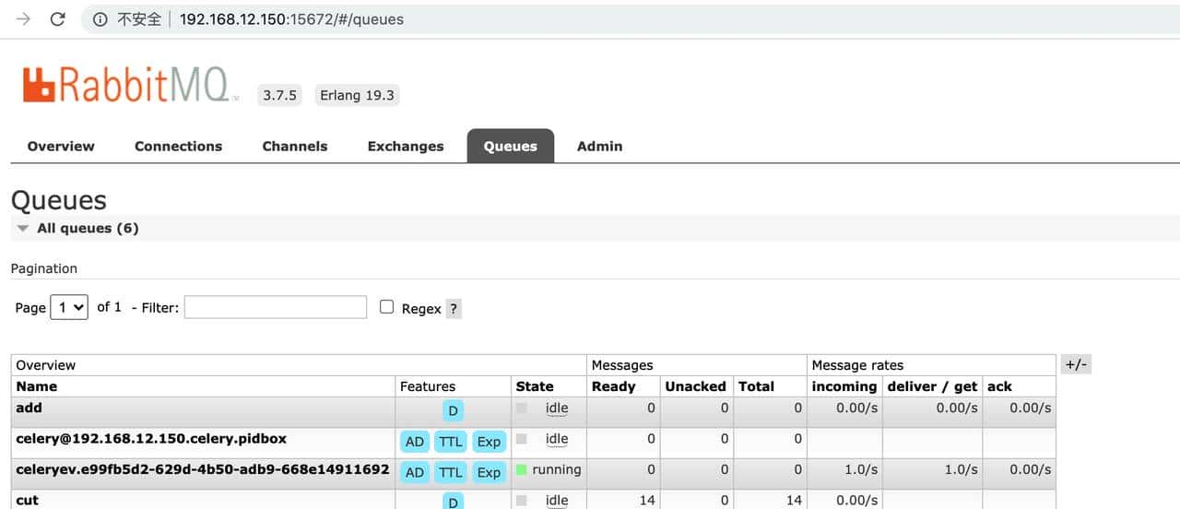Viewport: 1180px width, 509px height.
Task: Click the browser forward arrow
Action: (24, 19)
